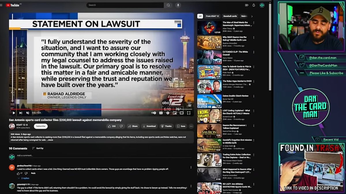Skip to the next video

click(x=20, y=113)
